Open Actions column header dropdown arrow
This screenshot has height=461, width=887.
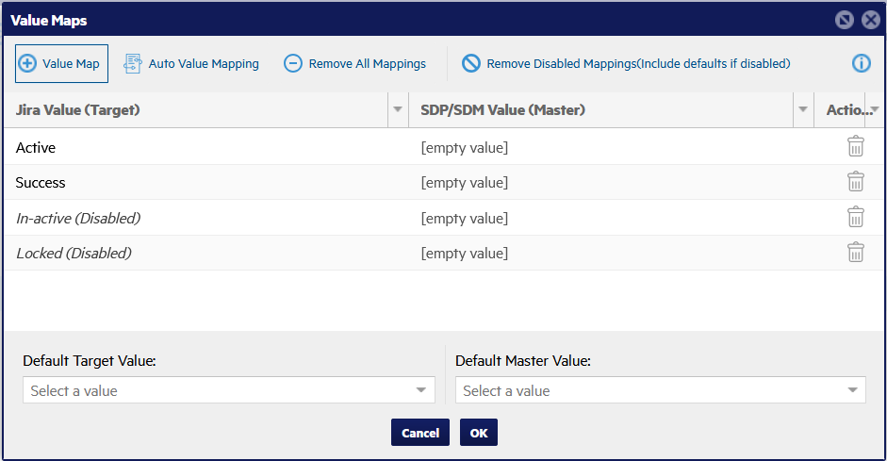(875, 109)
